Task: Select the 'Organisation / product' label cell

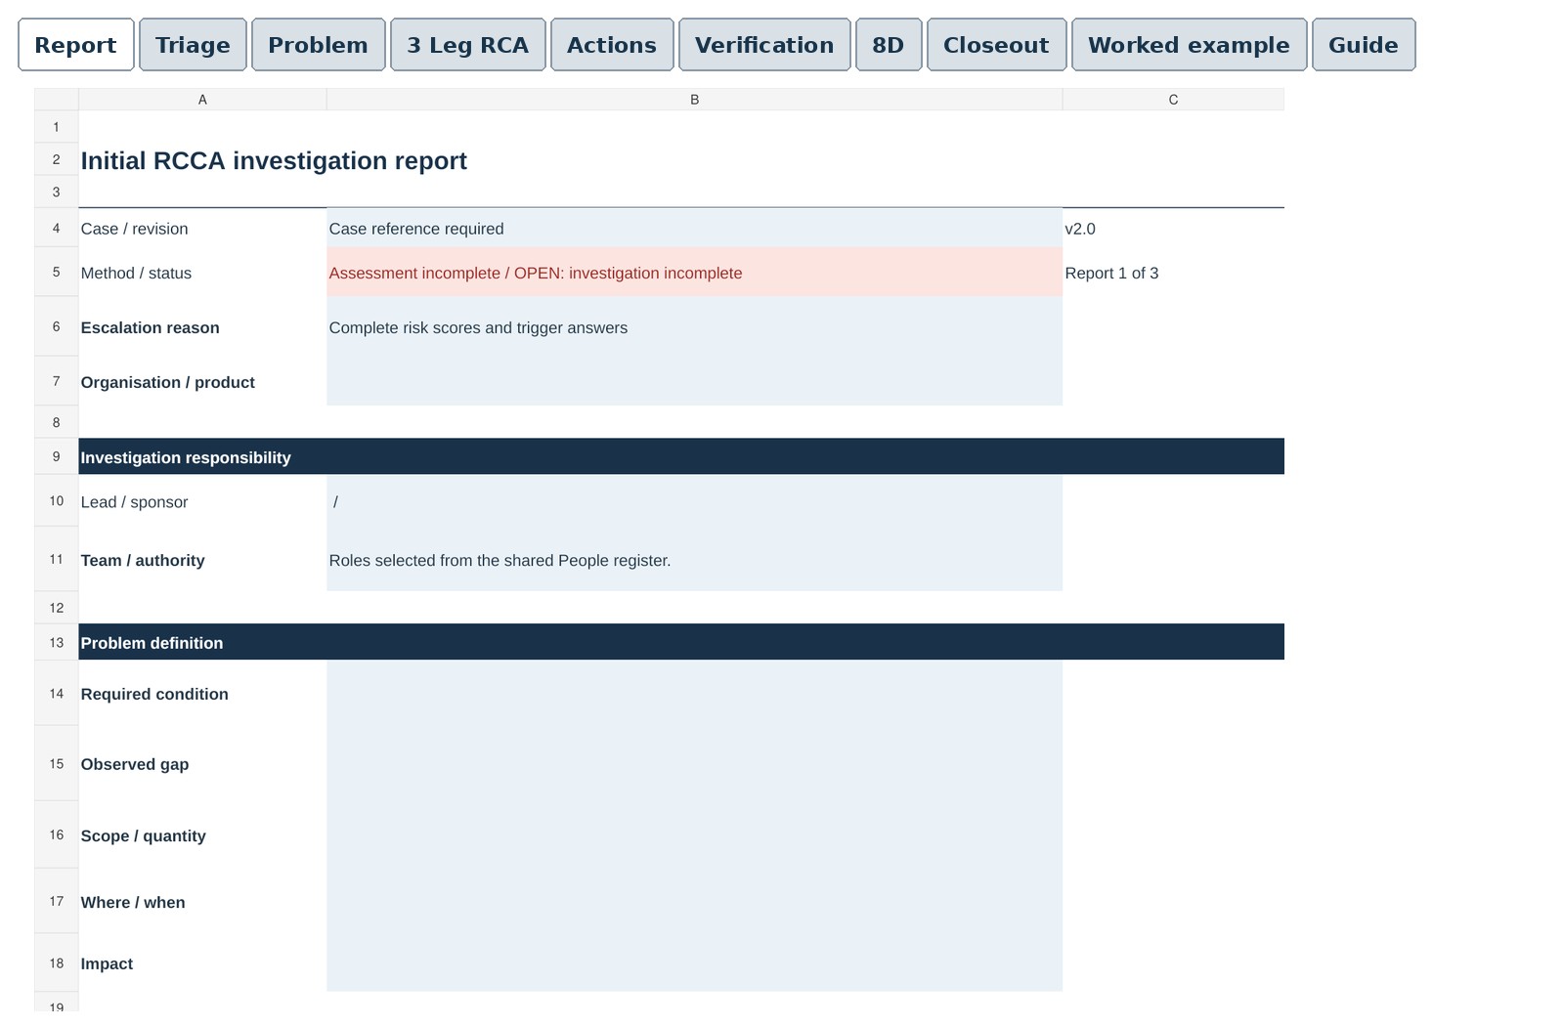Action: pos(202,381)
